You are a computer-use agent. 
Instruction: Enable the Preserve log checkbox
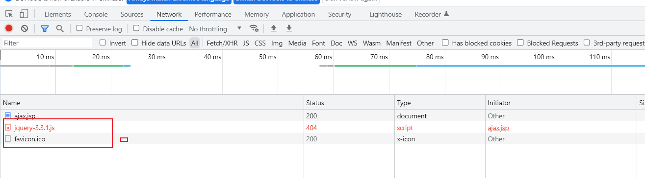(79, 28)
